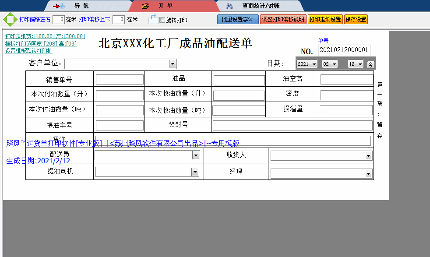Viewport: 430px width, 257px height.
Task: Click the 销售单号 input field
Action: pyautogui.click(x=119, y=79)
